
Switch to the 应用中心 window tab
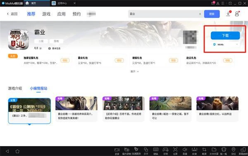62,3
